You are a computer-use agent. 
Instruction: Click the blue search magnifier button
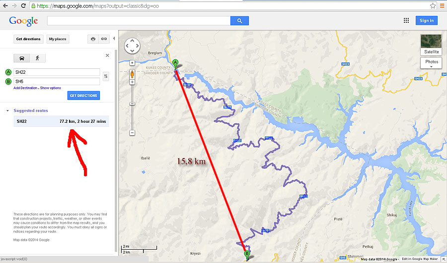click(x=239, y=21)
